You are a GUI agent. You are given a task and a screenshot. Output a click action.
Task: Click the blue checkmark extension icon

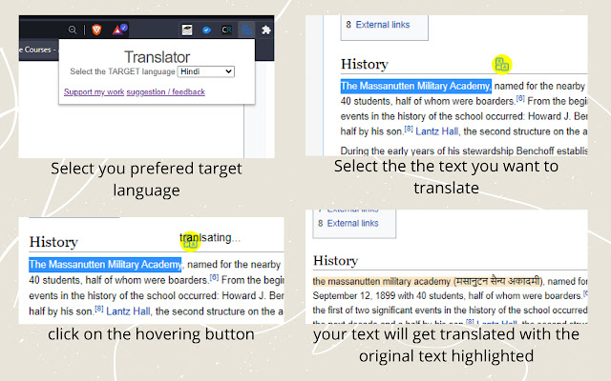[206, 30]
